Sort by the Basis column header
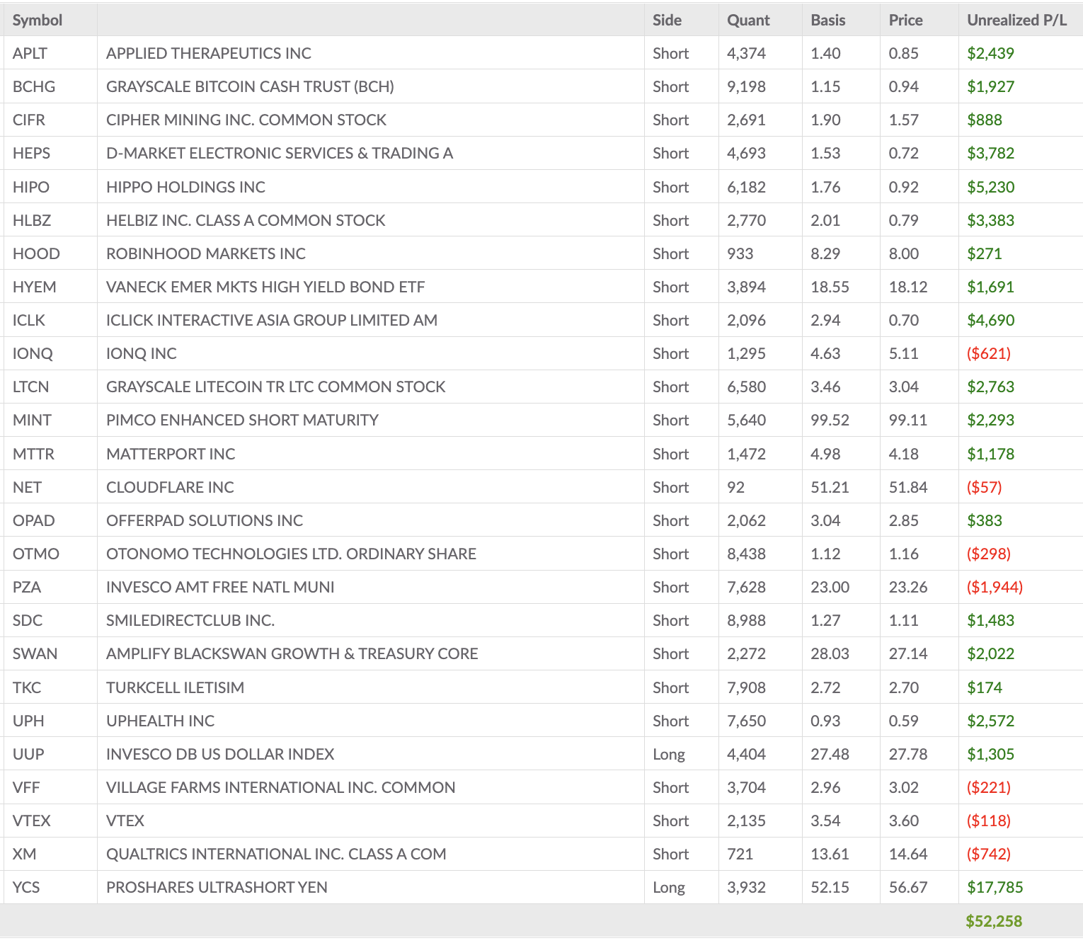 (828, 20)
